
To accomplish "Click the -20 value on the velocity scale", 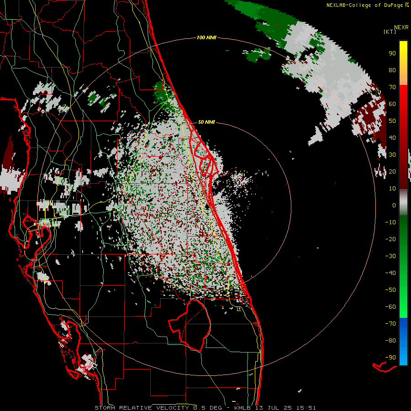I will click(x=390, y=239).
